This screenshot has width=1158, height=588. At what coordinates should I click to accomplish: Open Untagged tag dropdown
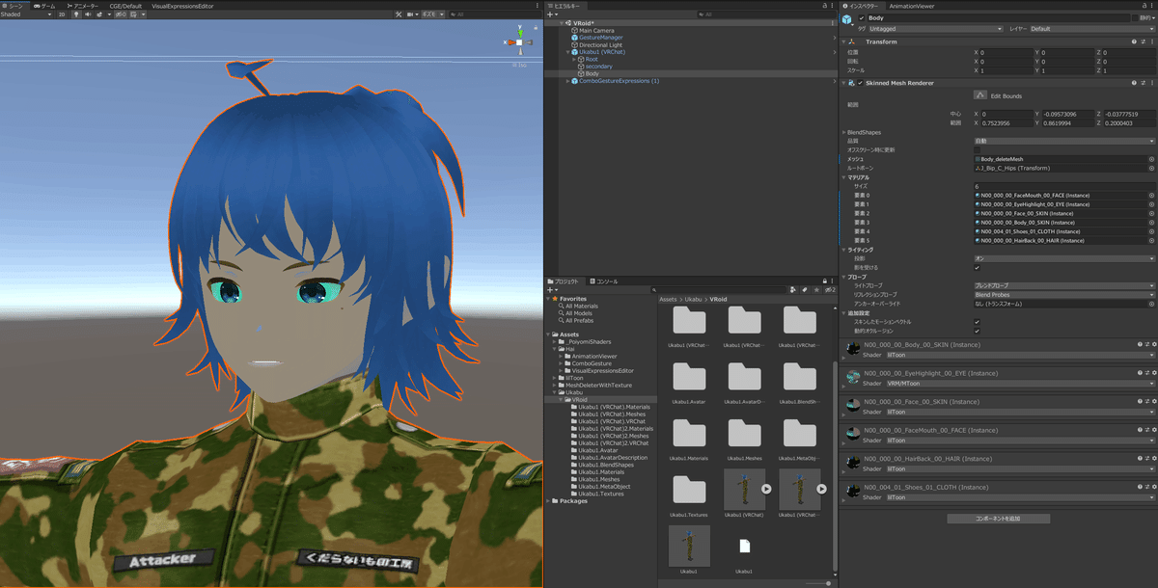936,29
